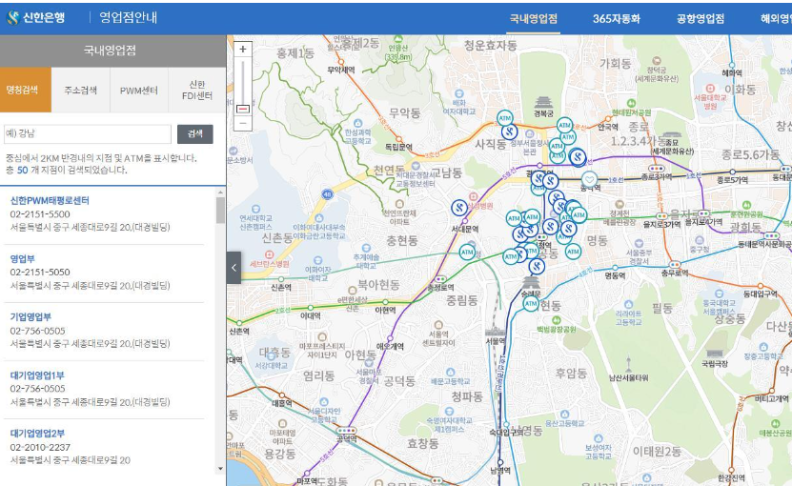Open the 대기업영업2부 branch entry
Viewport: 792px width, 486px height.
[37, 434]
